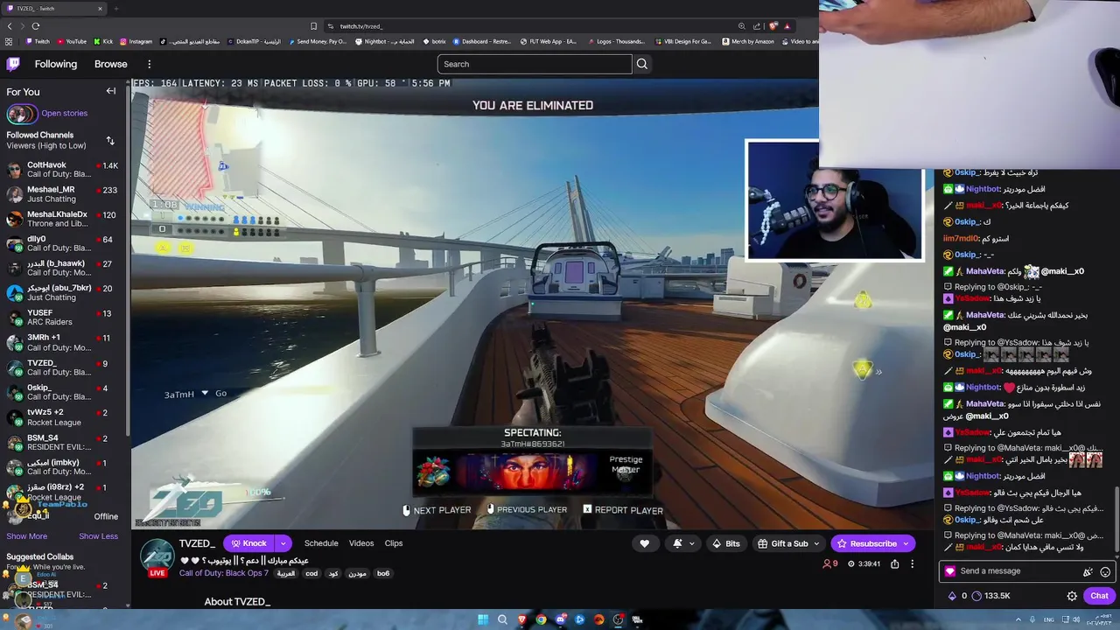Click the channel points 133.5K icon
This screenshot has height=630, width=1120.
click(976, 596)
